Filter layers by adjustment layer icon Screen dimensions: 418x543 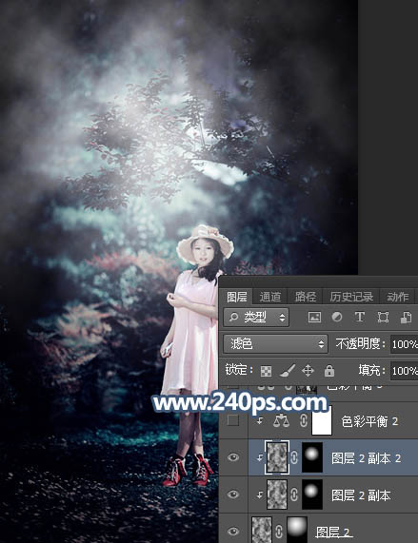[336, 317]
